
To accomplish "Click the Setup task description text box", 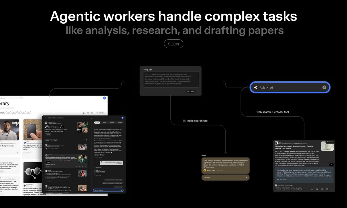I will [171, 80].
